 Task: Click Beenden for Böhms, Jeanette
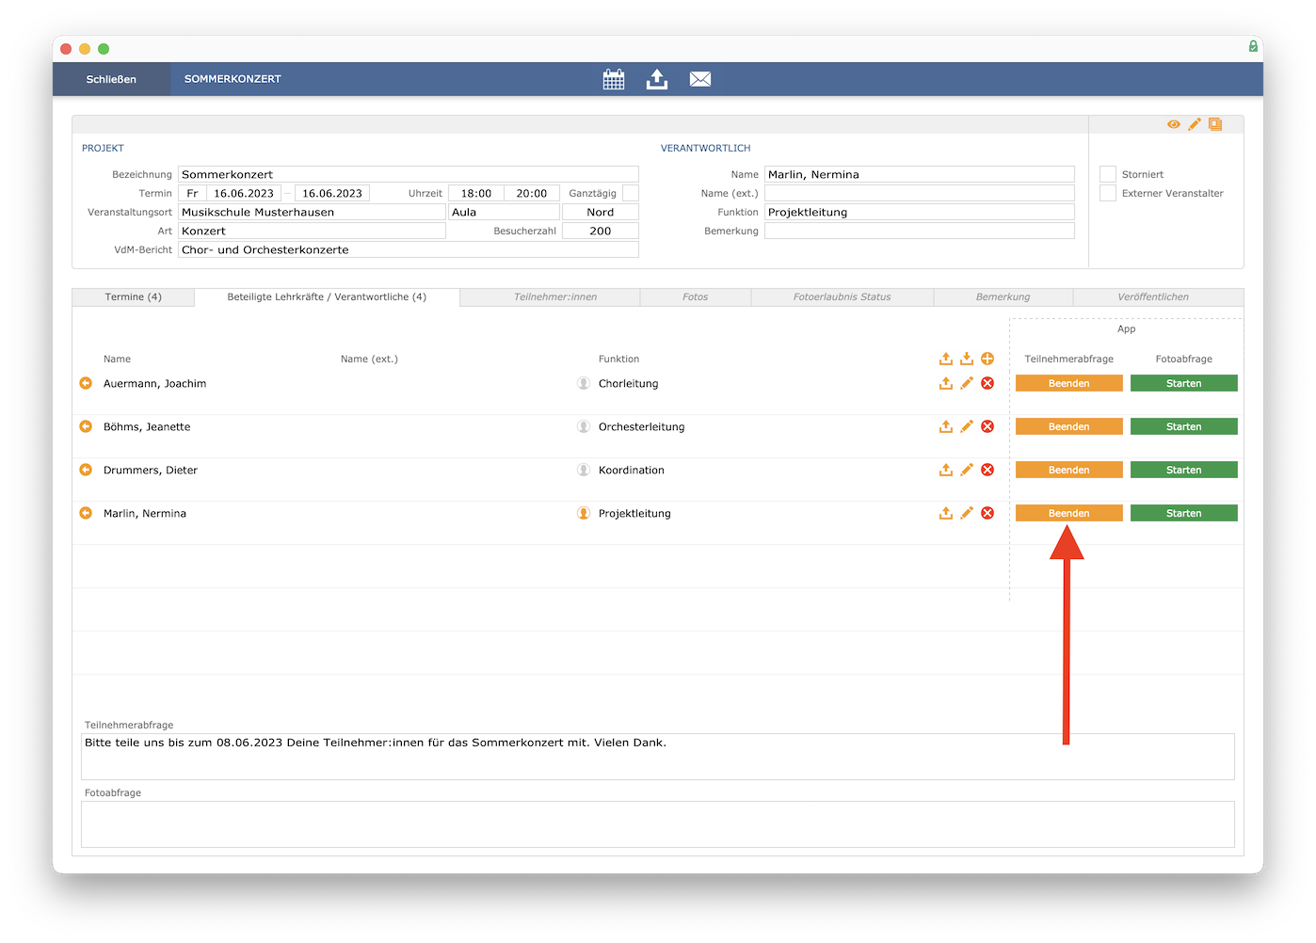coord(1069,426)
